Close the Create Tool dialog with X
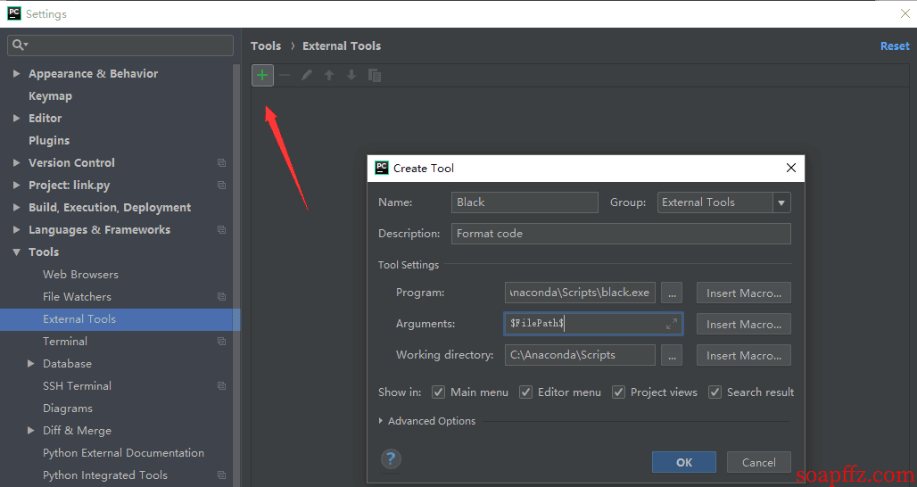 click(791, 168)
